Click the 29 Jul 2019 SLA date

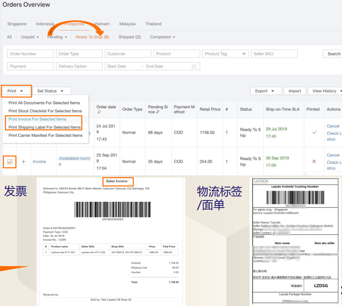point(276,129)
